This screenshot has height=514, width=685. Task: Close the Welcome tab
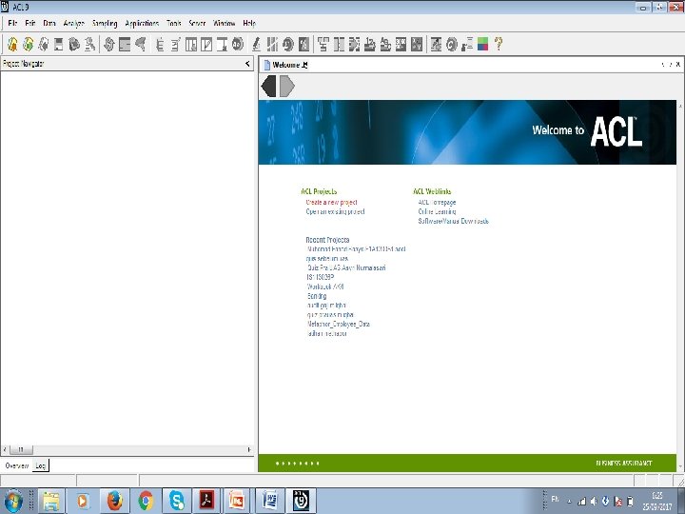click(x=678, y=65)
